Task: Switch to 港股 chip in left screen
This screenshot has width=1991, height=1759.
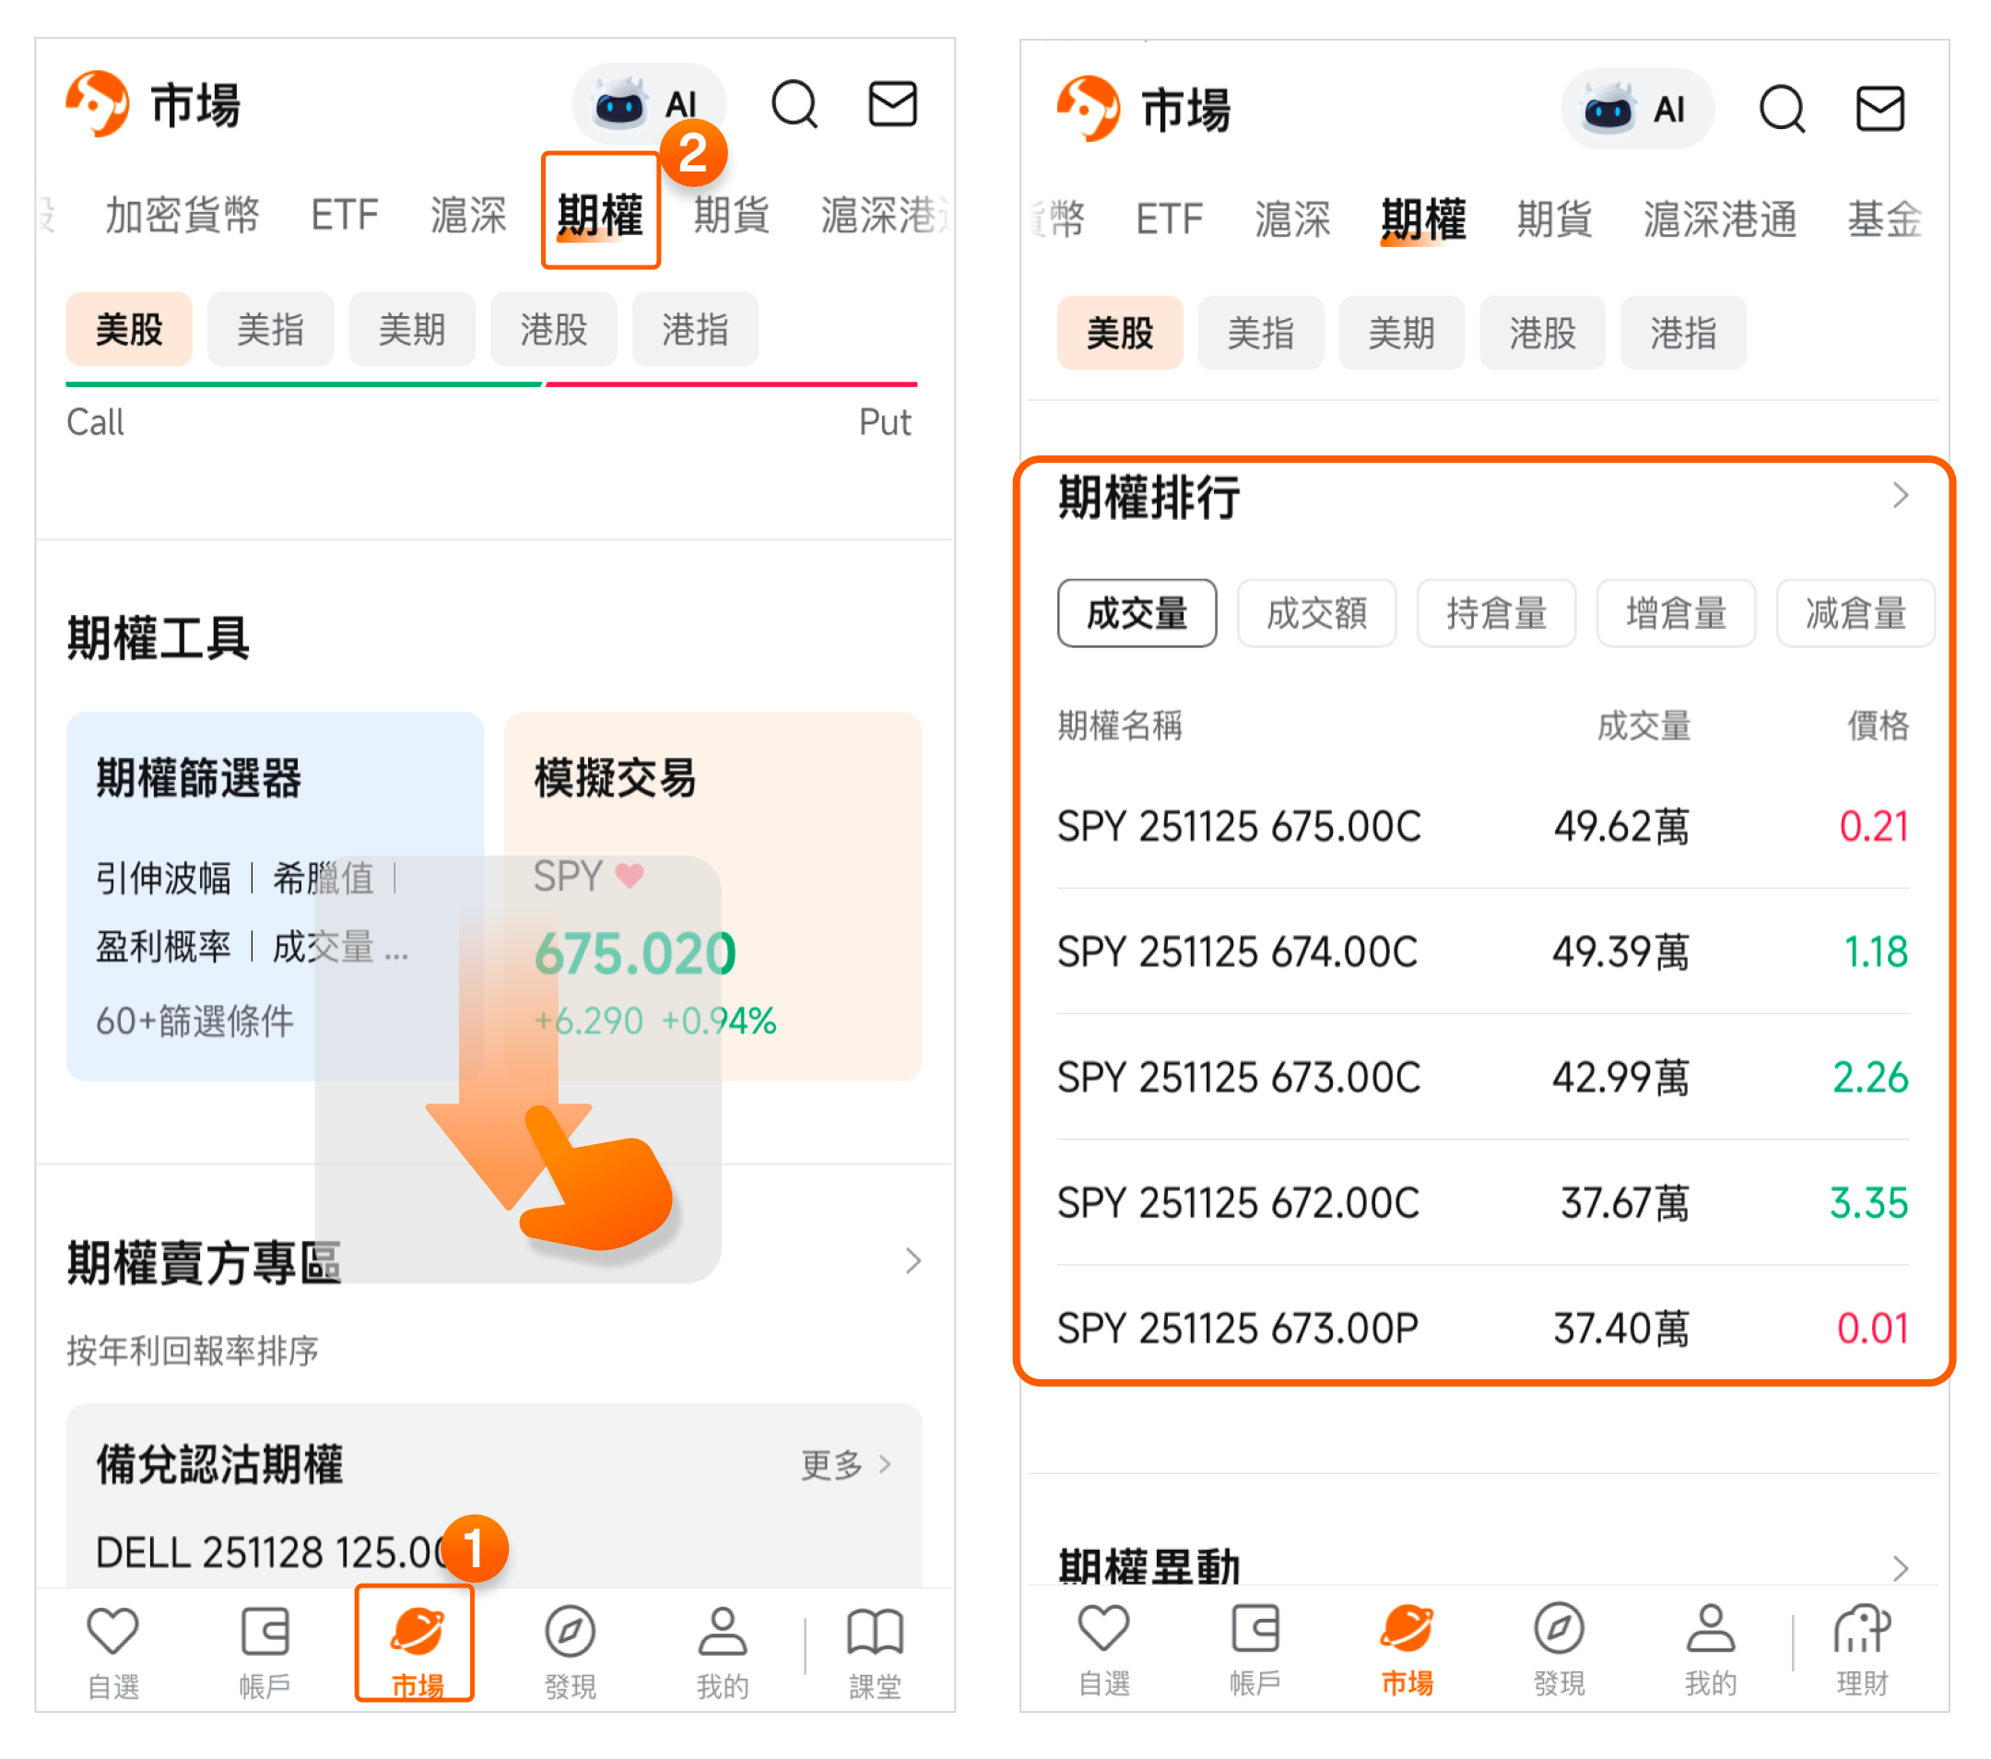Action: tap(553, 329)
